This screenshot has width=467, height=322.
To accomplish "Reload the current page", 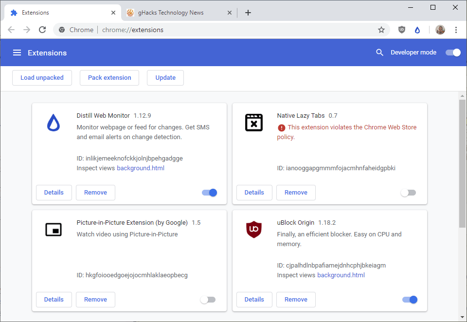I will (x=42, y=30).
